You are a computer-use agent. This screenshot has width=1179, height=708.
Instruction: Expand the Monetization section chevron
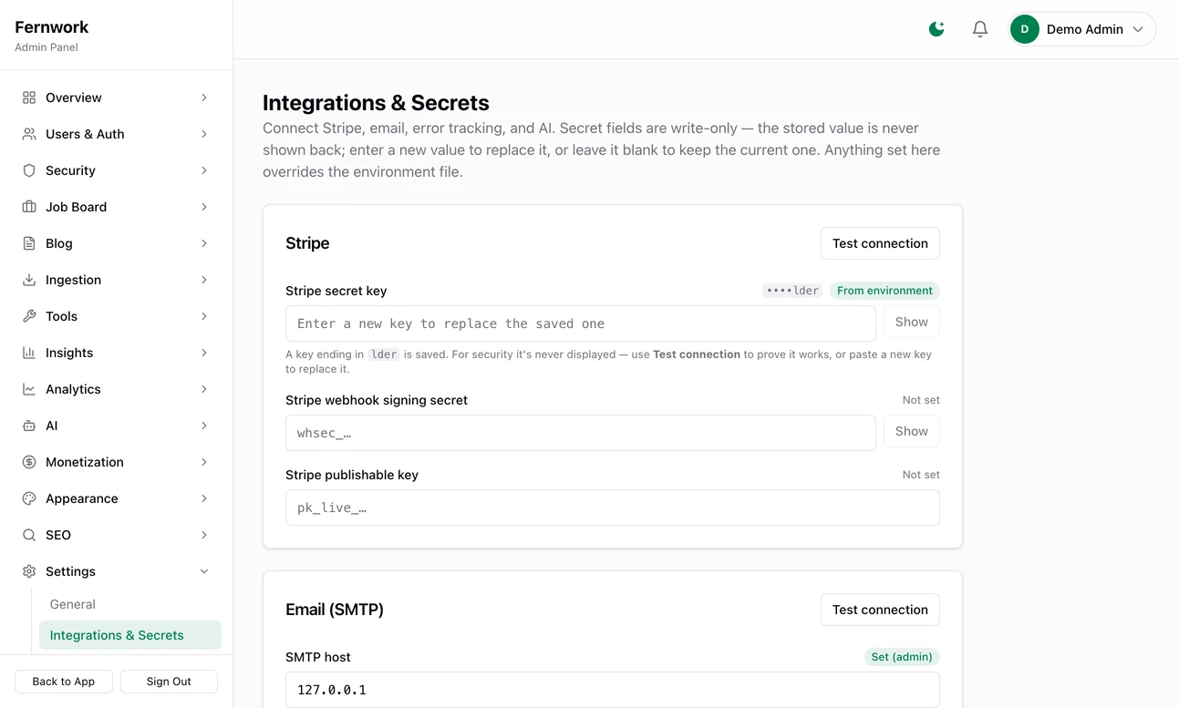click(x=204, y=462)
